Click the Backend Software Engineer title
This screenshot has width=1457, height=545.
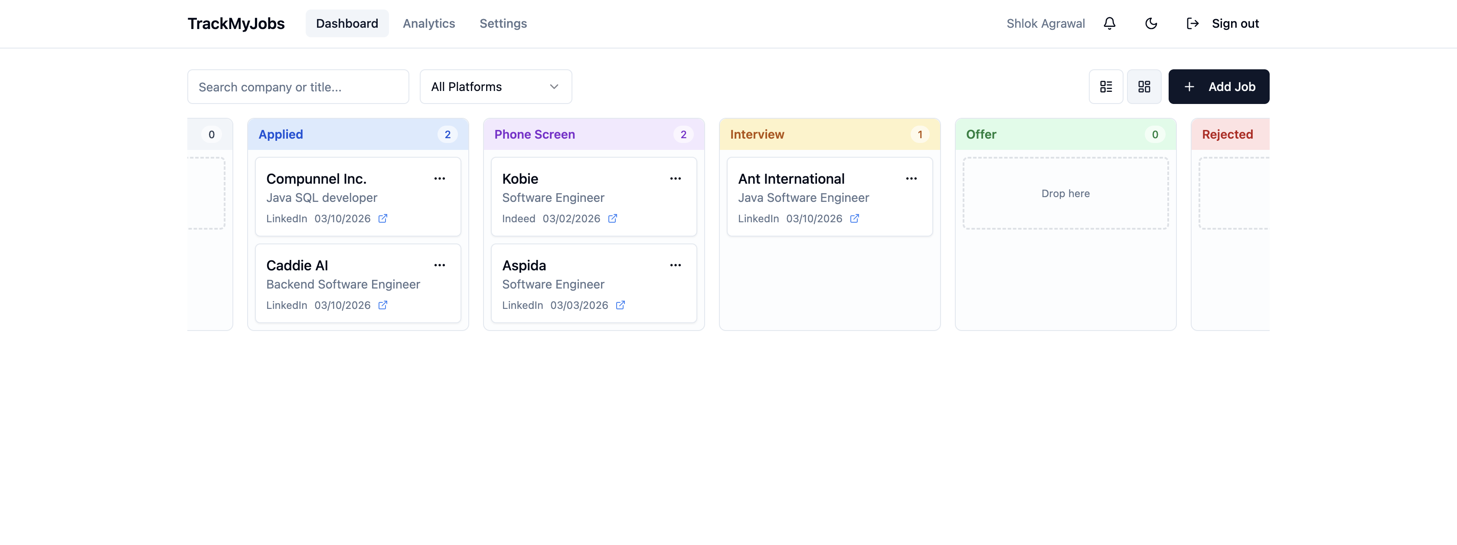coord(343,284)
